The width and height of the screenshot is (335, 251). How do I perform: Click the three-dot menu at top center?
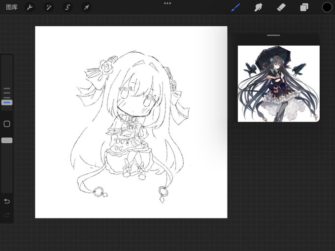[x=167, y=3]
